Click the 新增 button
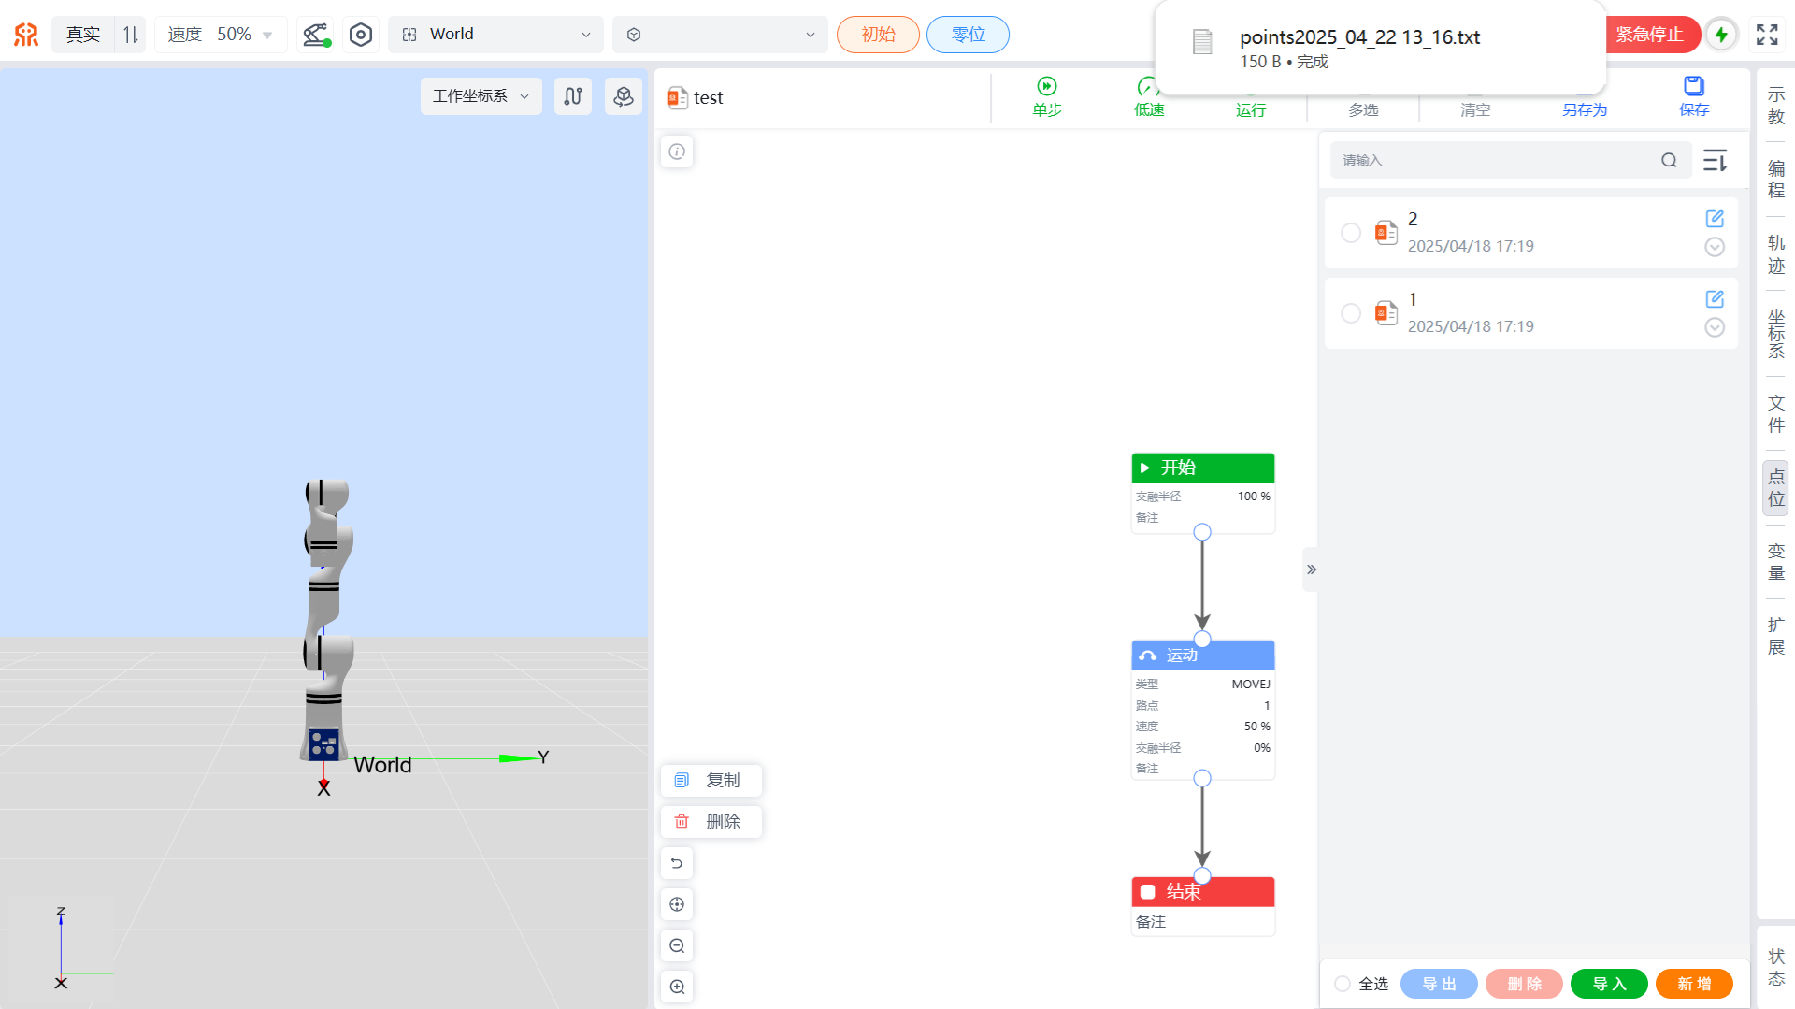 pos(1693,984)
